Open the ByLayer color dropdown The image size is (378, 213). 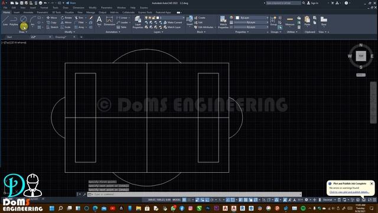click(252, 18)
